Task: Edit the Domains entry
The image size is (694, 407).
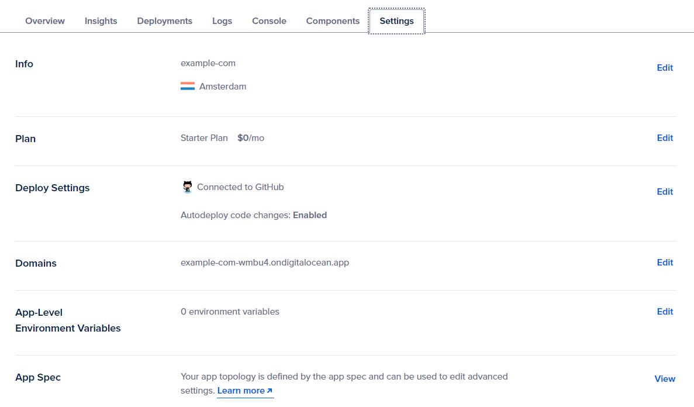Action: click(665, 263)
